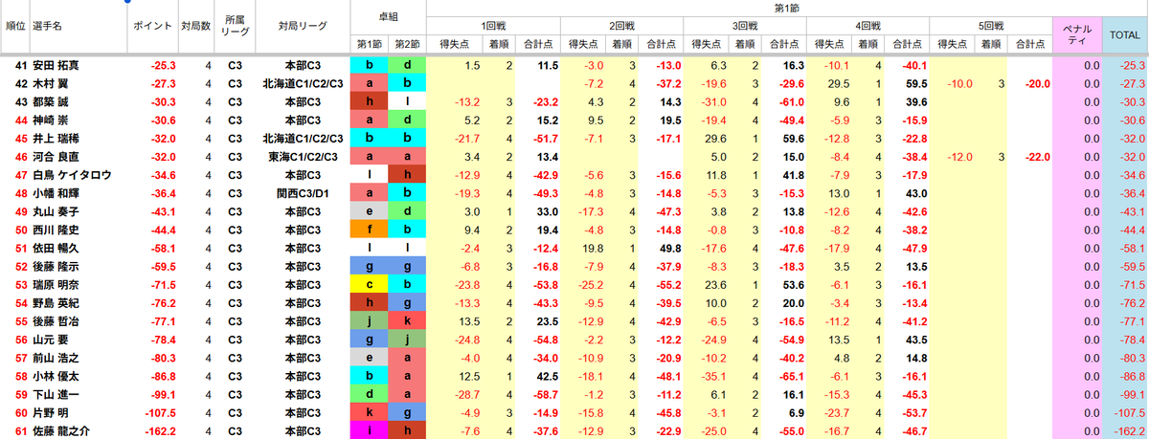Click player name 片野 明
The image size is (1149, 439).
point(50,411)
